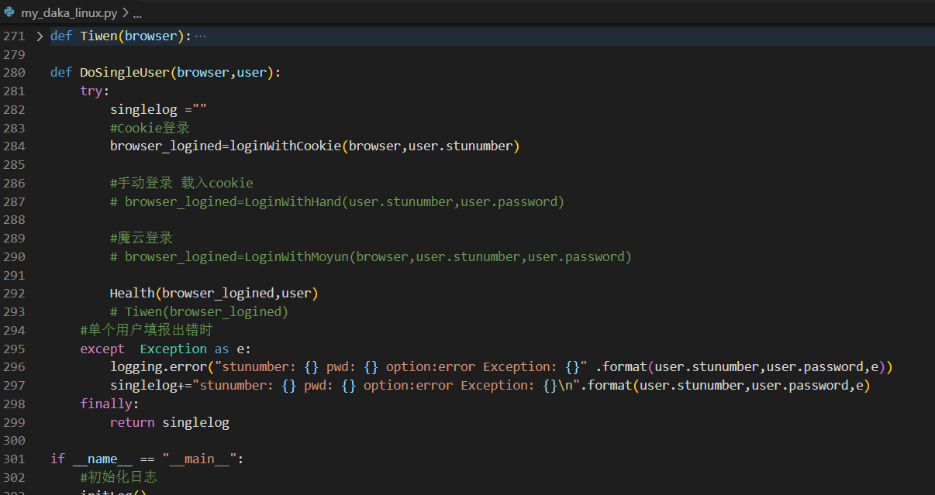Click the #Cookie登录 comment
Image resolution: width=935 pixels, height=495 pixels.
point(150,128)
